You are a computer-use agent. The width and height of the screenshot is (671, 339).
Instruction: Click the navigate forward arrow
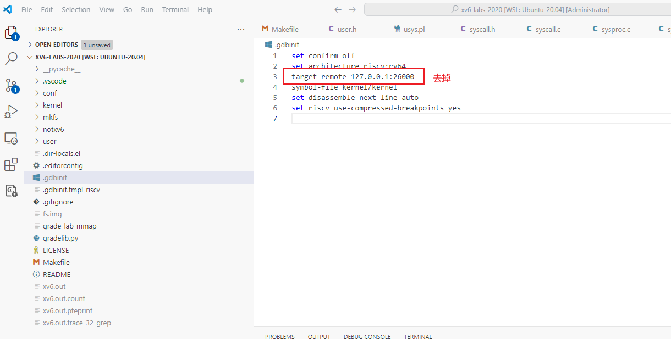coord(353,10)
